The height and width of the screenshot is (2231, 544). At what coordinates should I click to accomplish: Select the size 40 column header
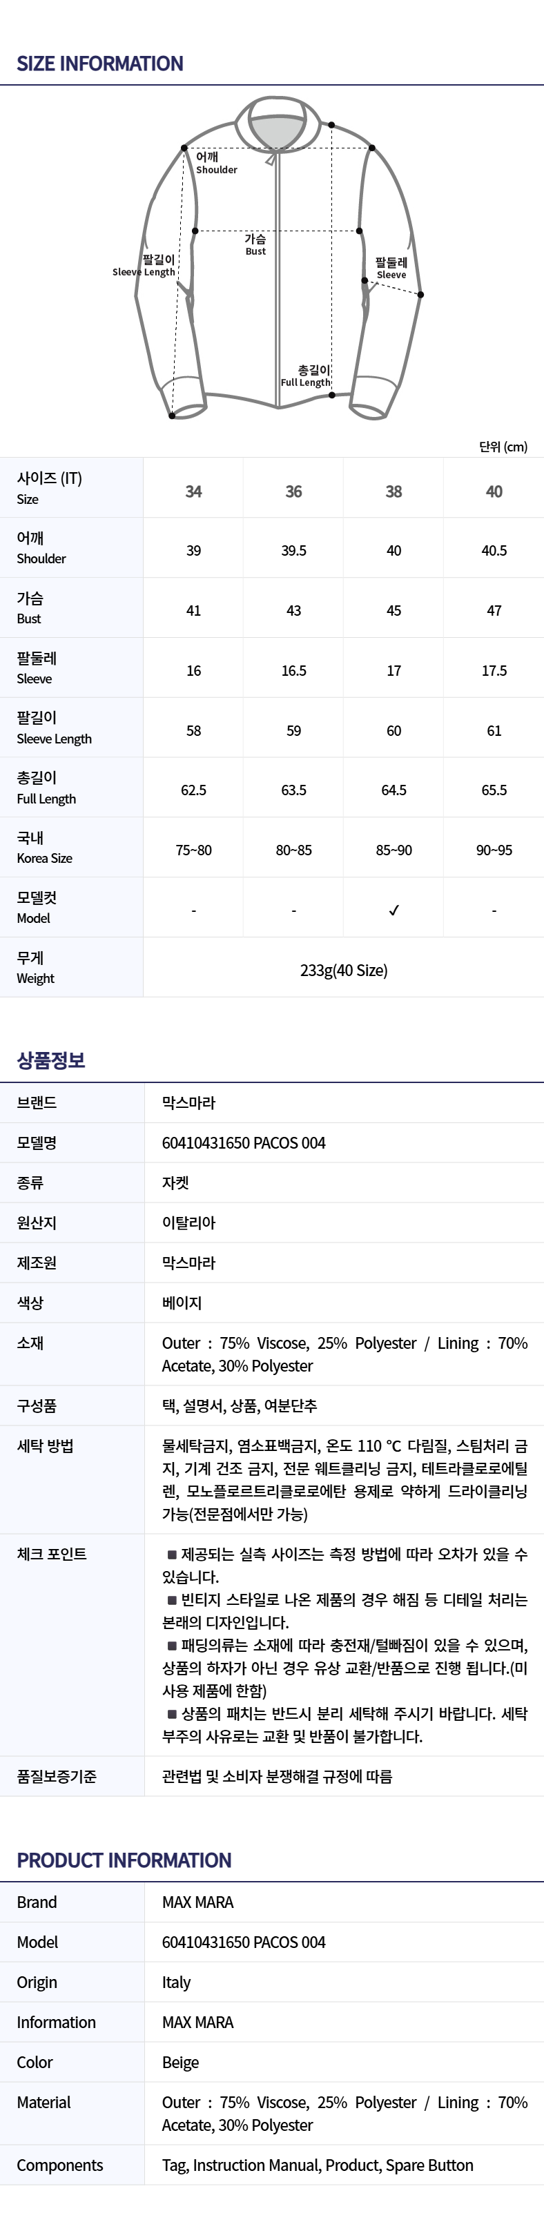(494, 491)
